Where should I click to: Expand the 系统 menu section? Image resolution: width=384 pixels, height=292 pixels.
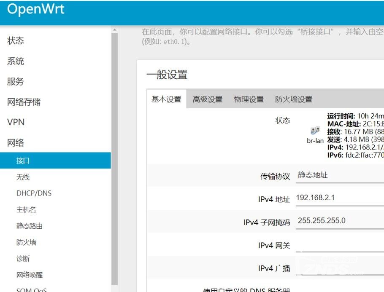16,61
